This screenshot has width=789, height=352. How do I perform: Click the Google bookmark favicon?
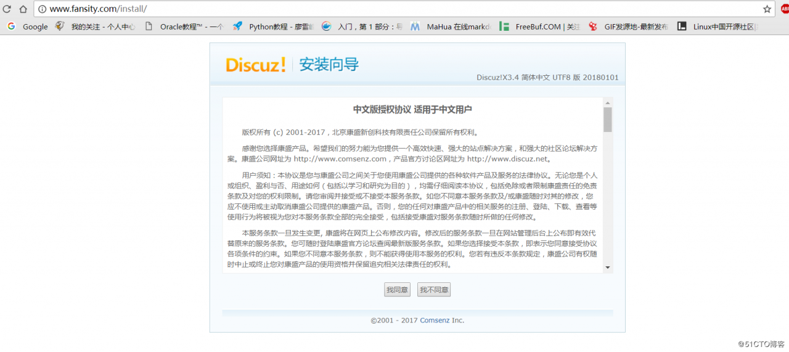tap(11, 27)
